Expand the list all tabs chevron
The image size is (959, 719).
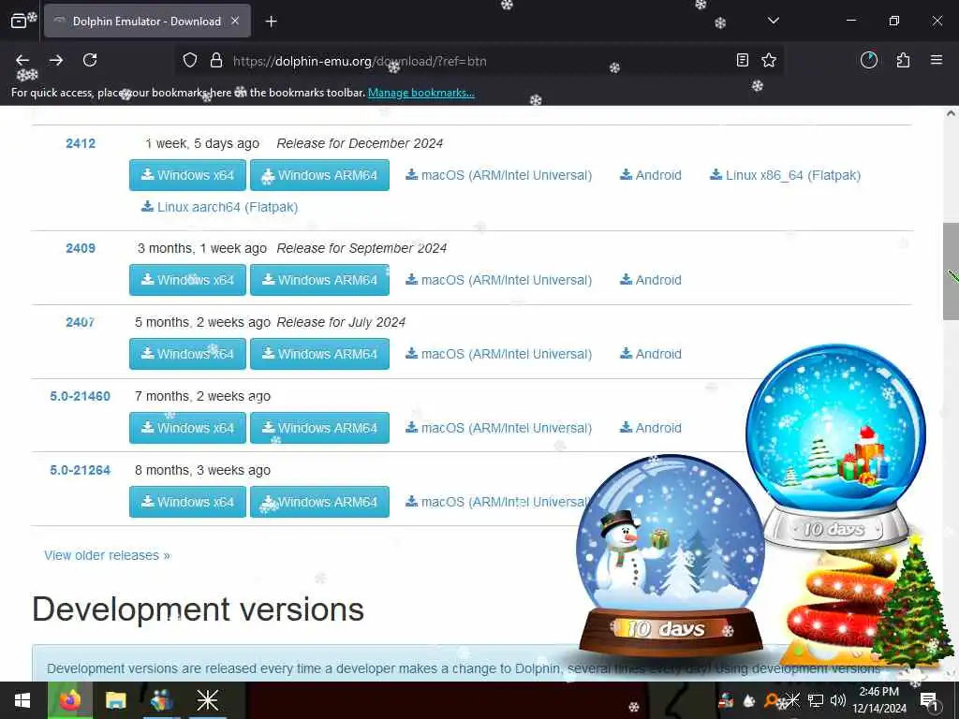pos(773,21)
